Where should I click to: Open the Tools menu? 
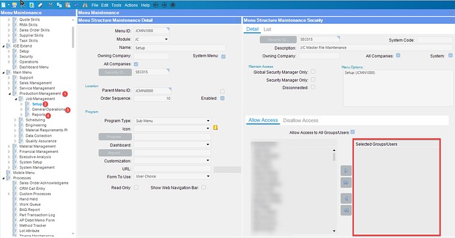116,5
